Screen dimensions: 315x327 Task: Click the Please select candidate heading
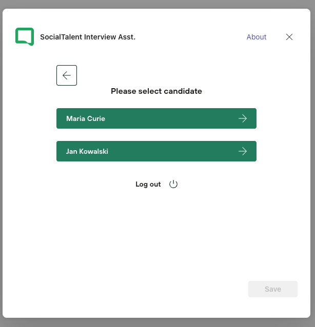[156, 91]
